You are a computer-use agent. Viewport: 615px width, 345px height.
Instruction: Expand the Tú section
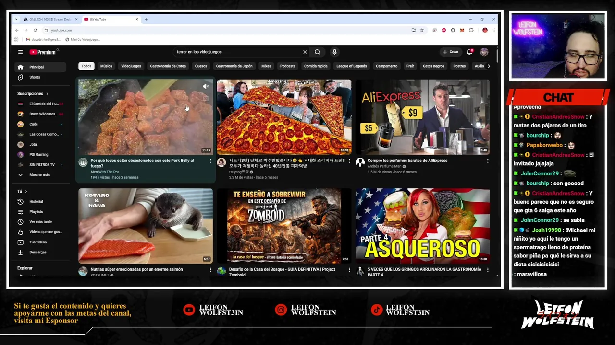(x=22, y=192)
